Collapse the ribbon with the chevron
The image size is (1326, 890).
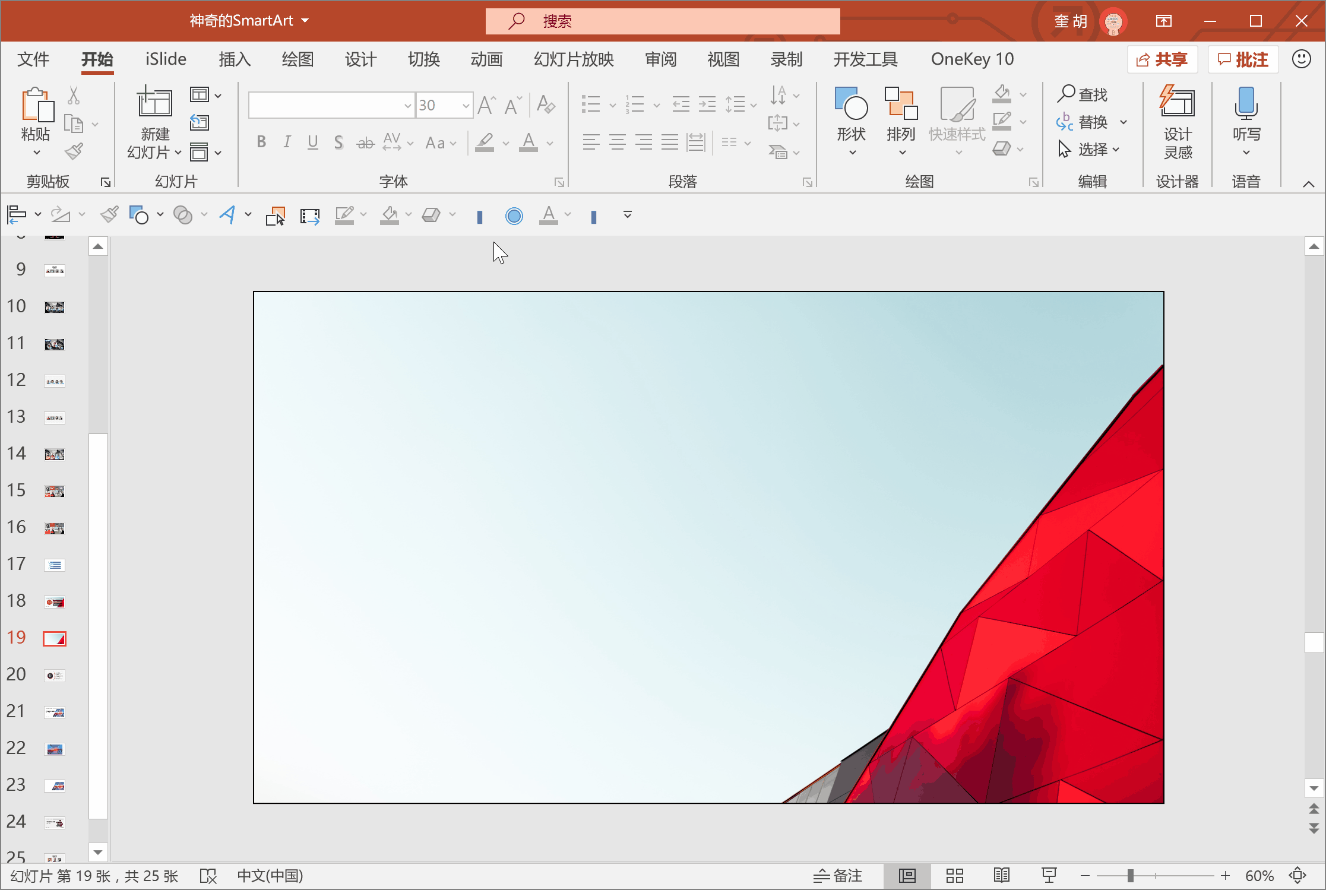point(1309,184)
